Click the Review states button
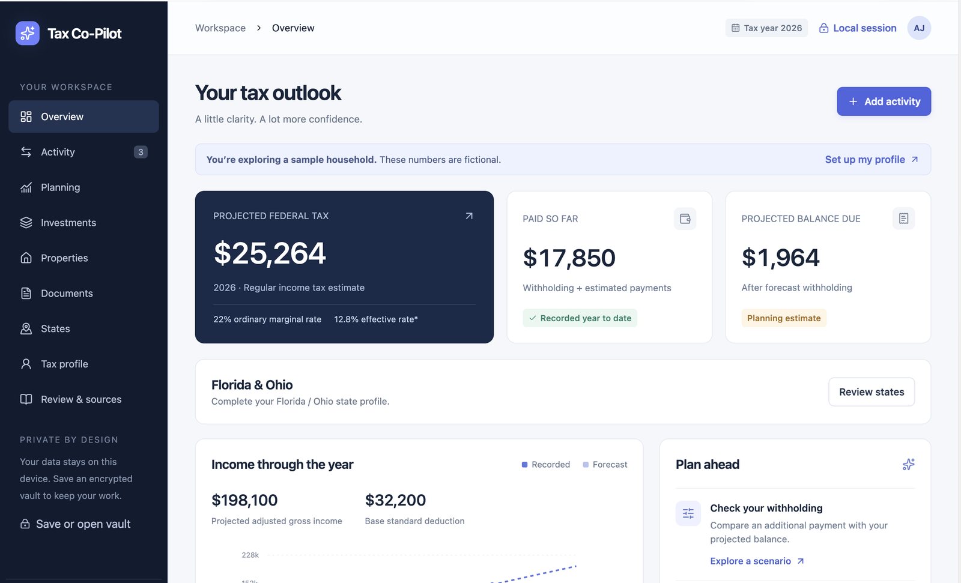This screenshot has width=961, height=583. click(x=872, y=392)
